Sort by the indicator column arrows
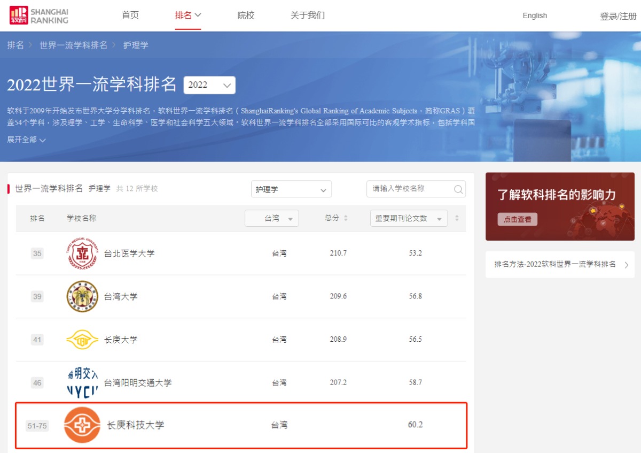 [x=457, y=218]
